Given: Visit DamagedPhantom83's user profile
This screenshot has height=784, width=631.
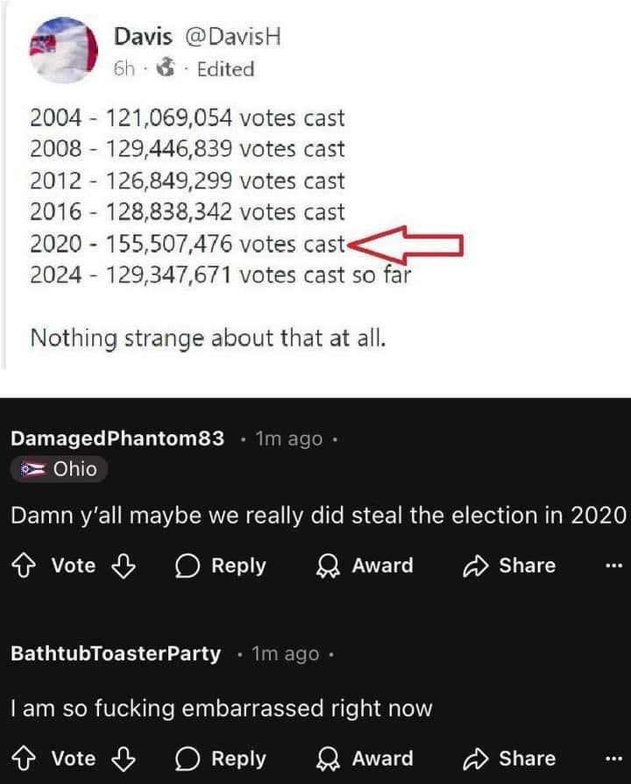Looking at the screenshot, I should (117, 438).
